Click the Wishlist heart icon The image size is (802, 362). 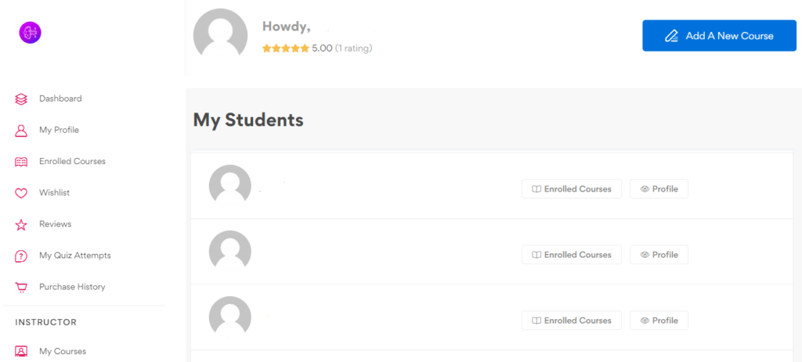(21, 193)
